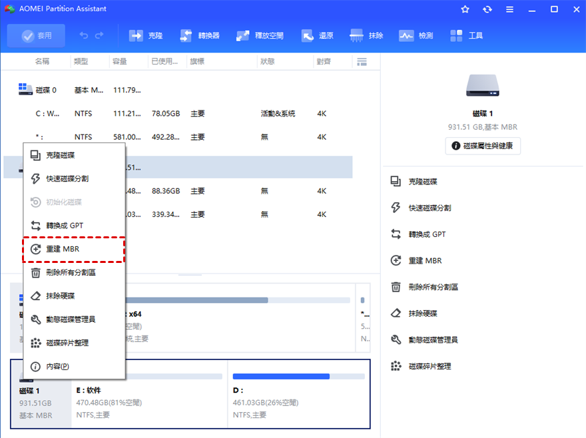Select the 88.36GB used partition row
586x438 pixels.
[238, 191]
